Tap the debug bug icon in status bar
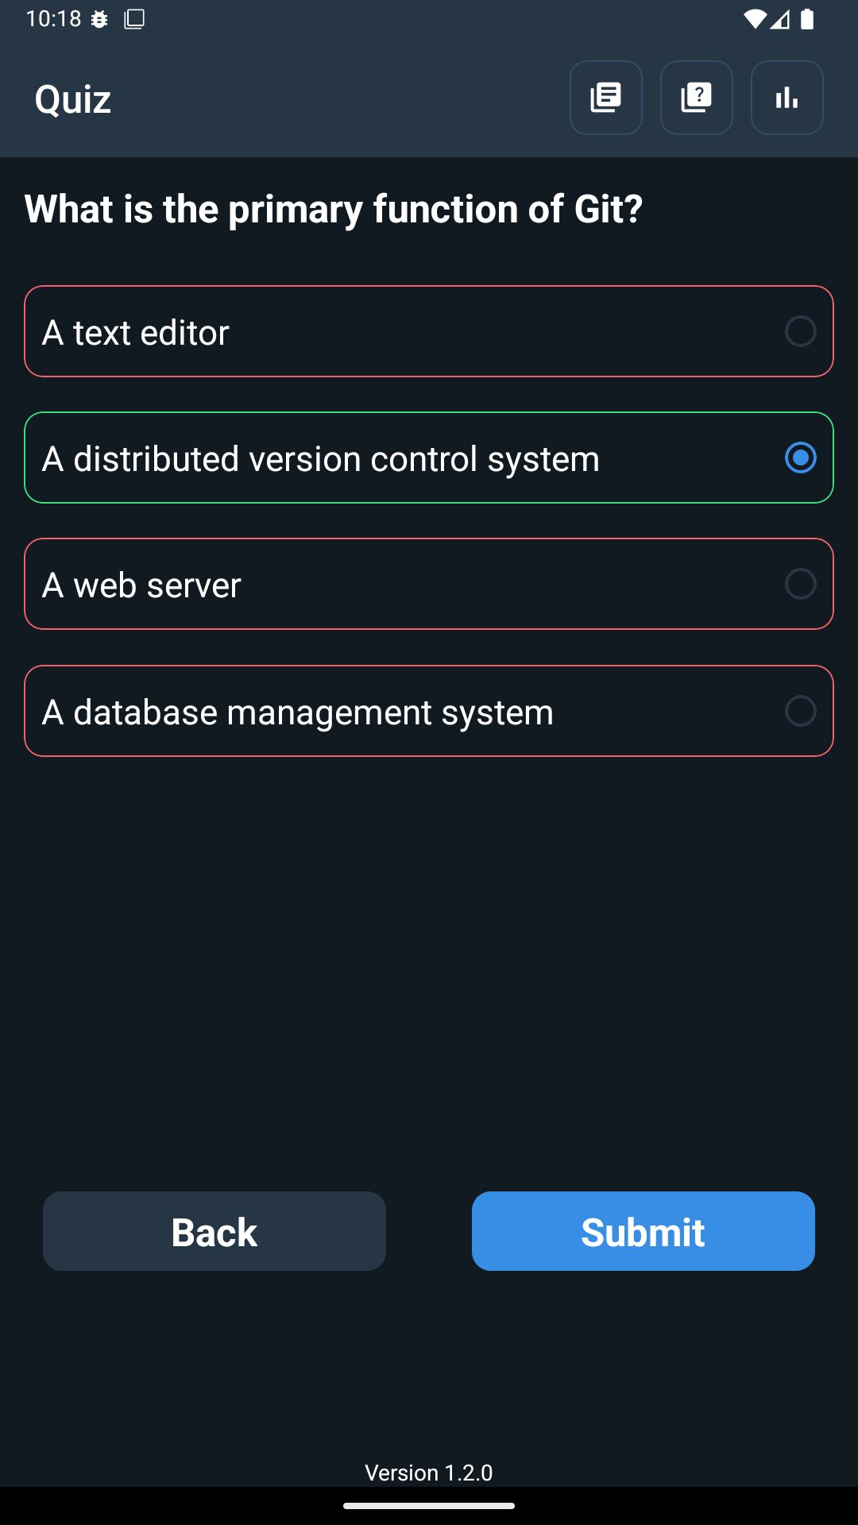The height and width of the screenshot is (1525, 858). tap(99, 19)
